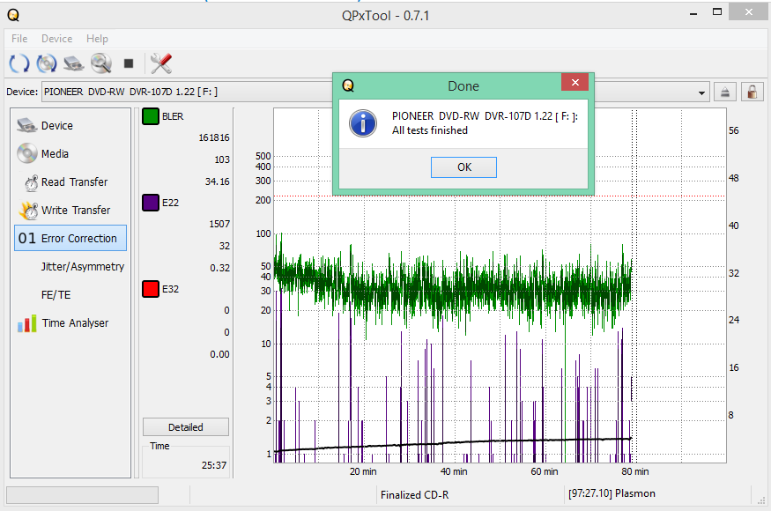Screen dimensions: 771x511
Task: Click the Read Transfer stopwatch icon
Action: pyautogui.click(x=32, y=182)
